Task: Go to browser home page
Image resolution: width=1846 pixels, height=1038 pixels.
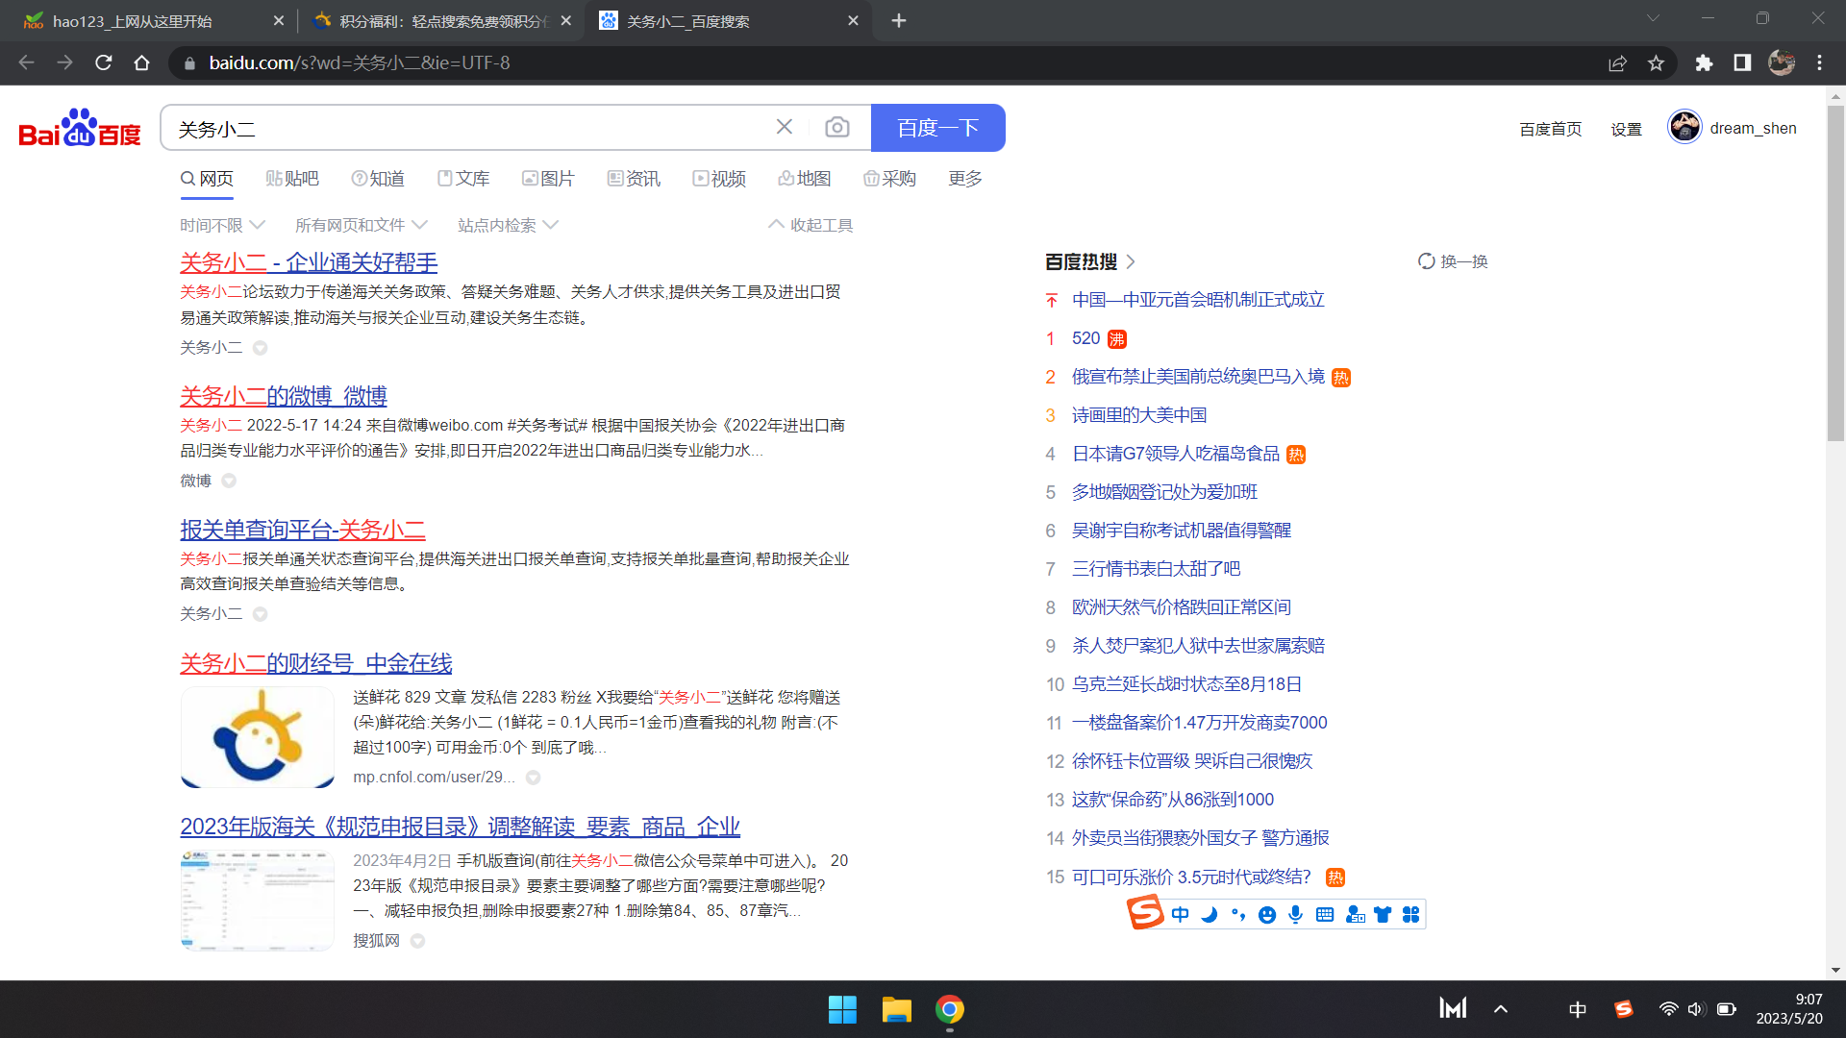Action: coord(142,62)
